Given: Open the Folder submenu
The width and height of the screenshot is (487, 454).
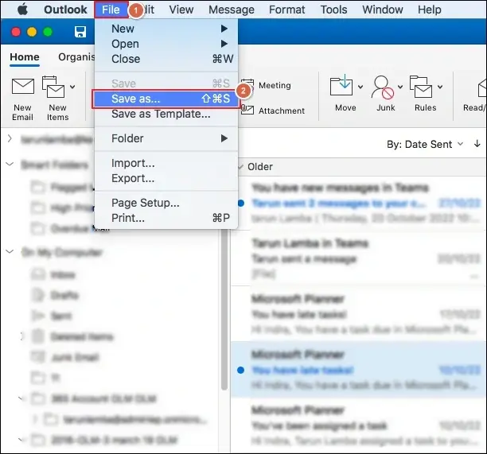Looking at the screenshot, I should click(x=166, y=138).
